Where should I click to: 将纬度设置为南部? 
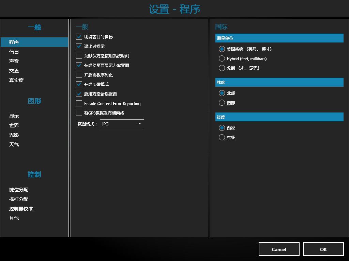tap(222, 103)
